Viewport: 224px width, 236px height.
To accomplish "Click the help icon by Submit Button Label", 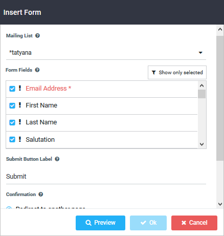I will (x=57, y=159).
